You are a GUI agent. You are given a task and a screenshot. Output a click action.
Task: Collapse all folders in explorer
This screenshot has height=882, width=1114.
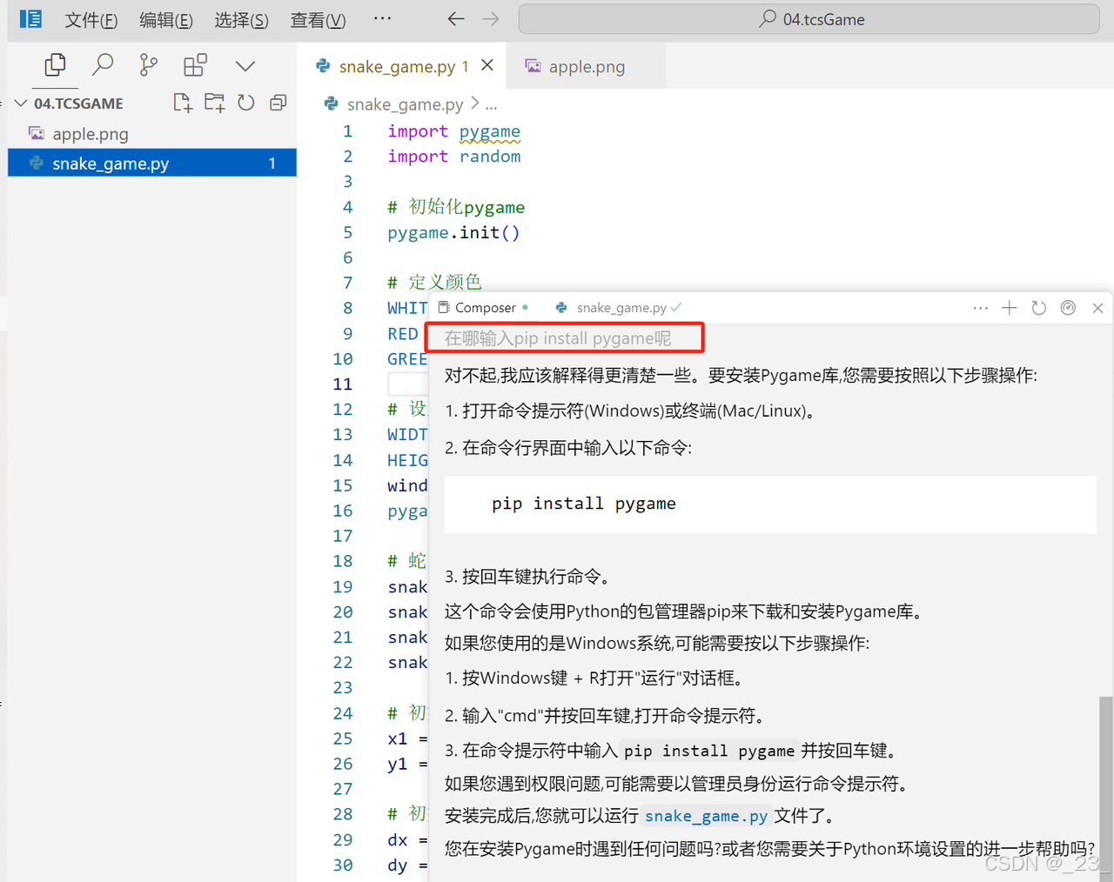[278, 103]
